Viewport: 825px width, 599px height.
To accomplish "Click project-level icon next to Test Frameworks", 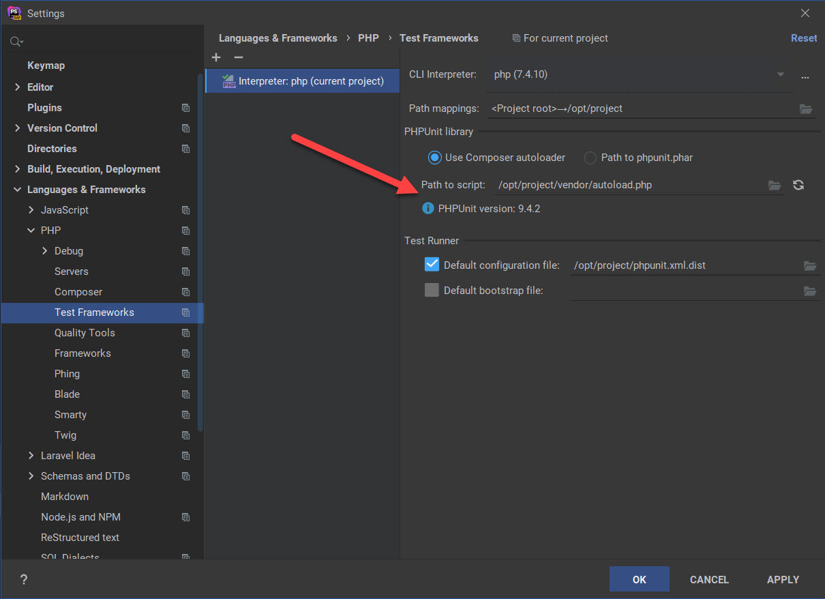I will pyautogui.click(x=185, y=312).
